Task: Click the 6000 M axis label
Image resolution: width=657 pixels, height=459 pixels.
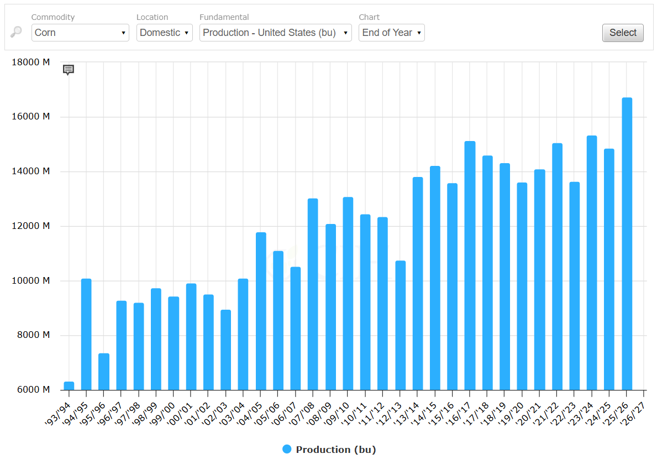Action: [34, 389]
